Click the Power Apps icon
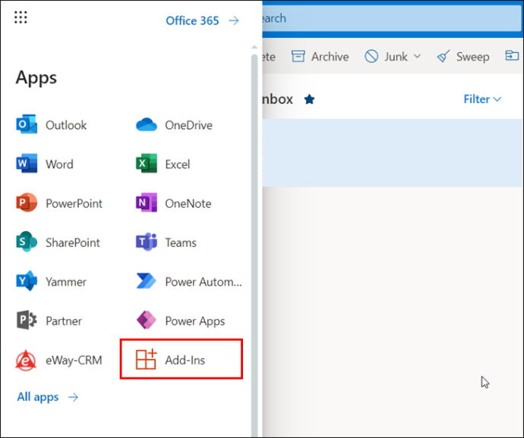The height and width of the screenshot is (438, 524). [x=147, y=320]
